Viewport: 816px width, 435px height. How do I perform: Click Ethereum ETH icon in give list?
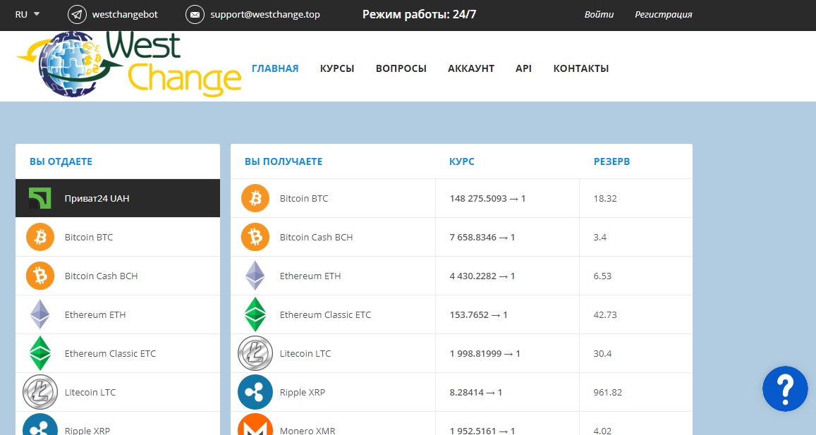pyautogui.click(x=40, y=315)
